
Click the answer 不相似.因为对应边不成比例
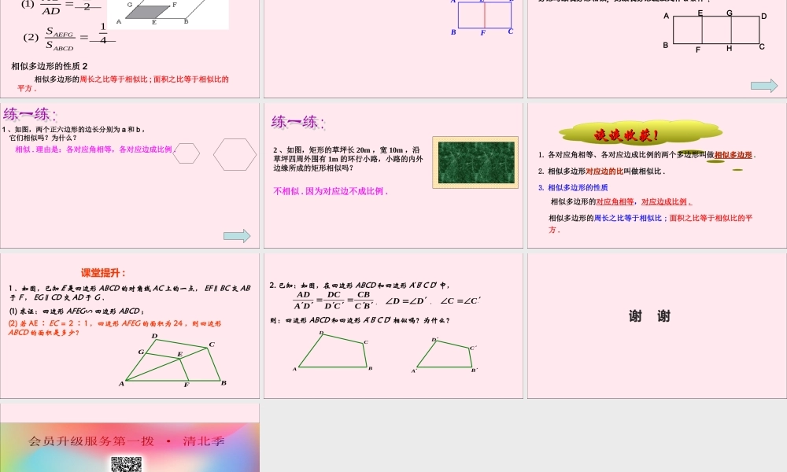[x=331, y=191]
